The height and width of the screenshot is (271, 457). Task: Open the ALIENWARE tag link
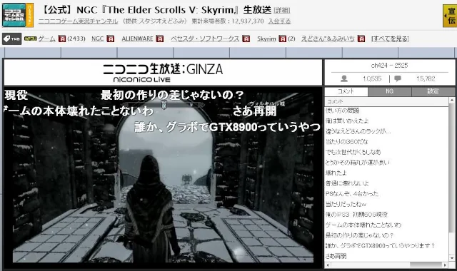[x=137, y=39]
